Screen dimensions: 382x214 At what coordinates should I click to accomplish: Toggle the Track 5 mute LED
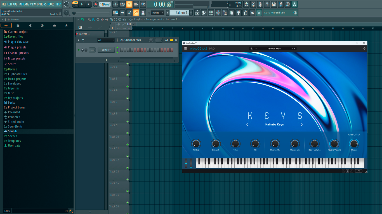[128, 87]
